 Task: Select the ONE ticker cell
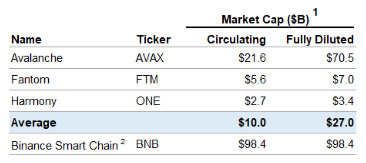(148, 101)
